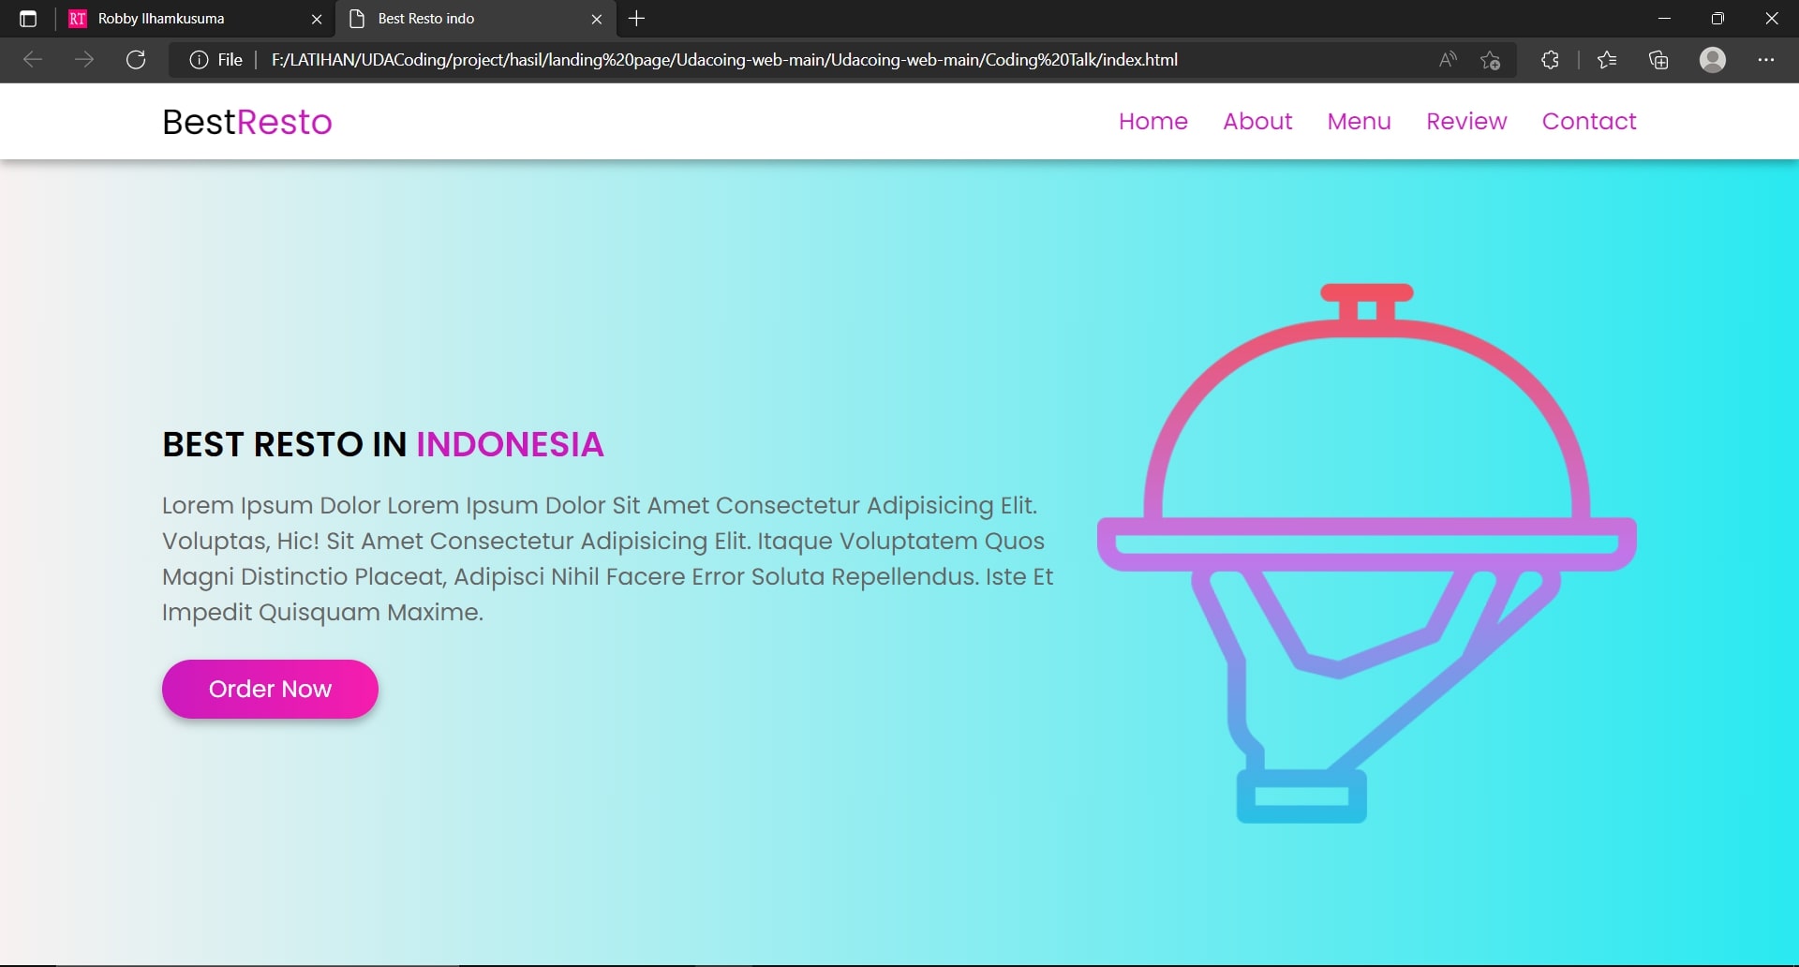Image resolution: width=1799 pixels, height=967 pixels.
Task: Click the BestResto logo text
Action: pyautogui.click(x=246, y=121)
